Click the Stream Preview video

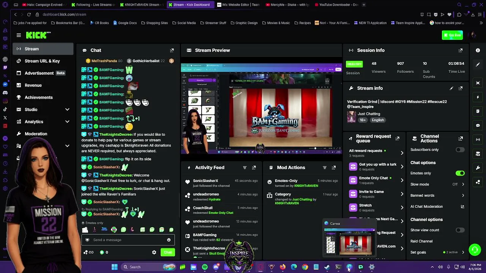tap(261, 109)
